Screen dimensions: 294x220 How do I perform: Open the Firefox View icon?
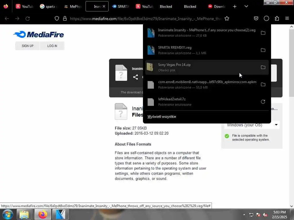pyautogui.click(x=6, y=6)
